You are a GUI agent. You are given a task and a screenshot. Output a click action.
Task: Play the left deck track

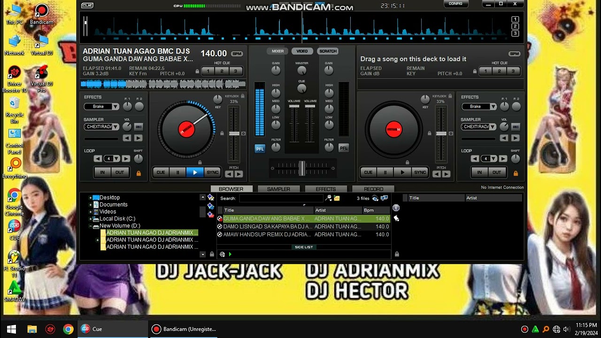pyautogui.click(x=195, y=172)
